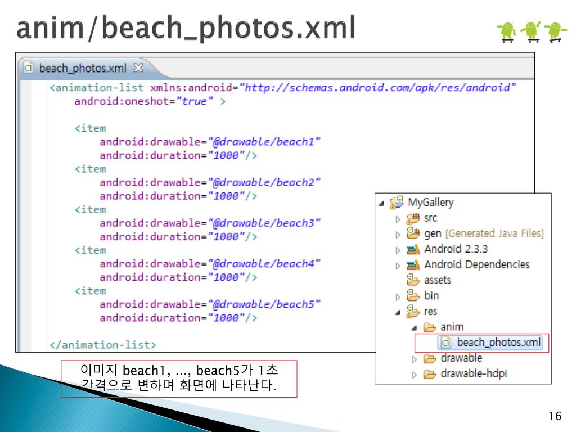Expand the Android 2.3.3 library arrow
This screenshot has height=432, width=576.
(x=398, y=250)
